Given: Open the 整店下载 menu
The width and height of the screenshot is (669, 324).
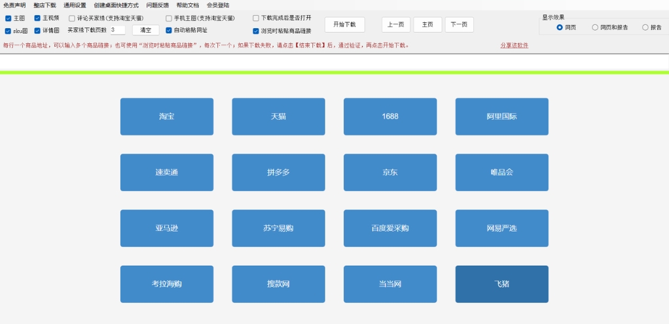Looking at the screenshot, I should click(45, 5).
